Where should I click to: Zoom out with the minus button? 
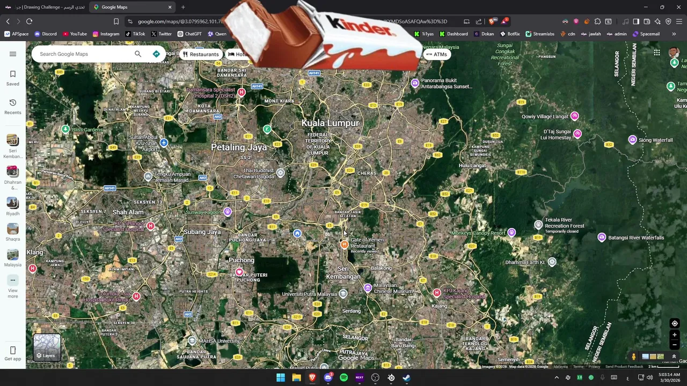(x=675, y=345)
